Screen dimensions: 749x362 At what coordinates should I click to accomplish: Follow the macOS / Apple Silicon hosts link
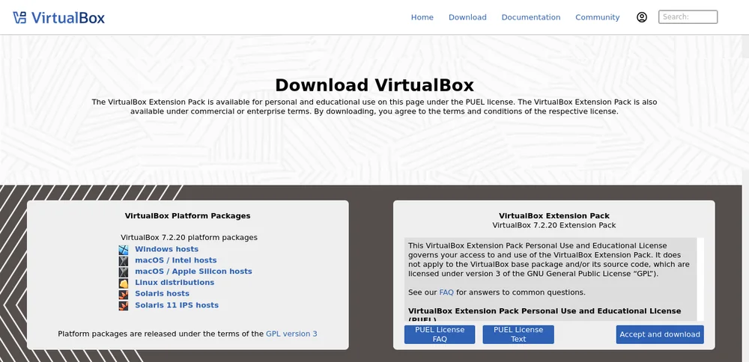point(193,271)
